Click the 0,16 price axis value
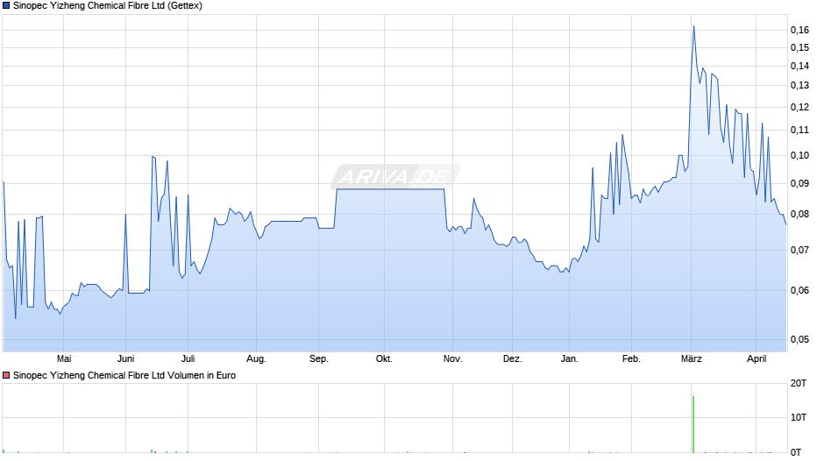 pos(799,30)
